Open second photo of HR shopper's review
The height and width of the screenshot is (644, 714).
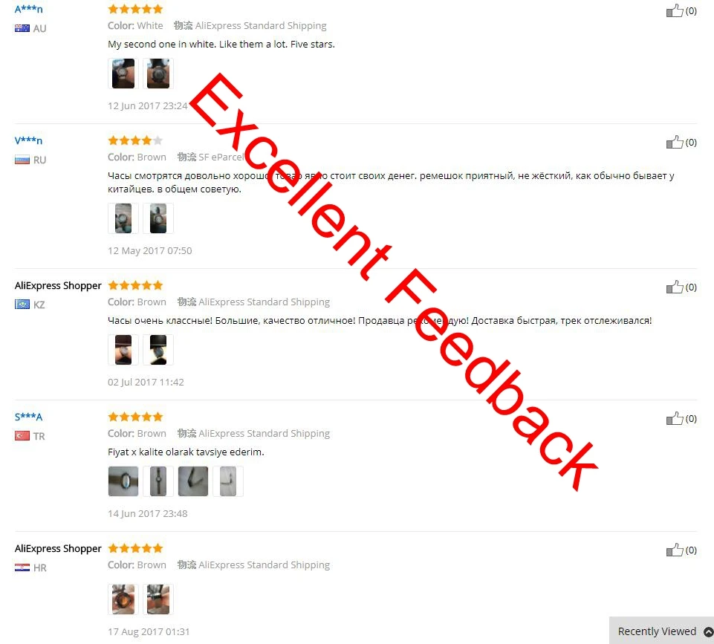pyautogui.click(x=158, y=599)
